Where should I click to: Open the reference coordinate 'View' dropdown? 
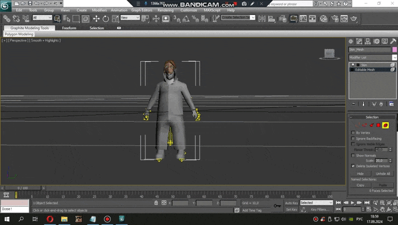(130, 17)
